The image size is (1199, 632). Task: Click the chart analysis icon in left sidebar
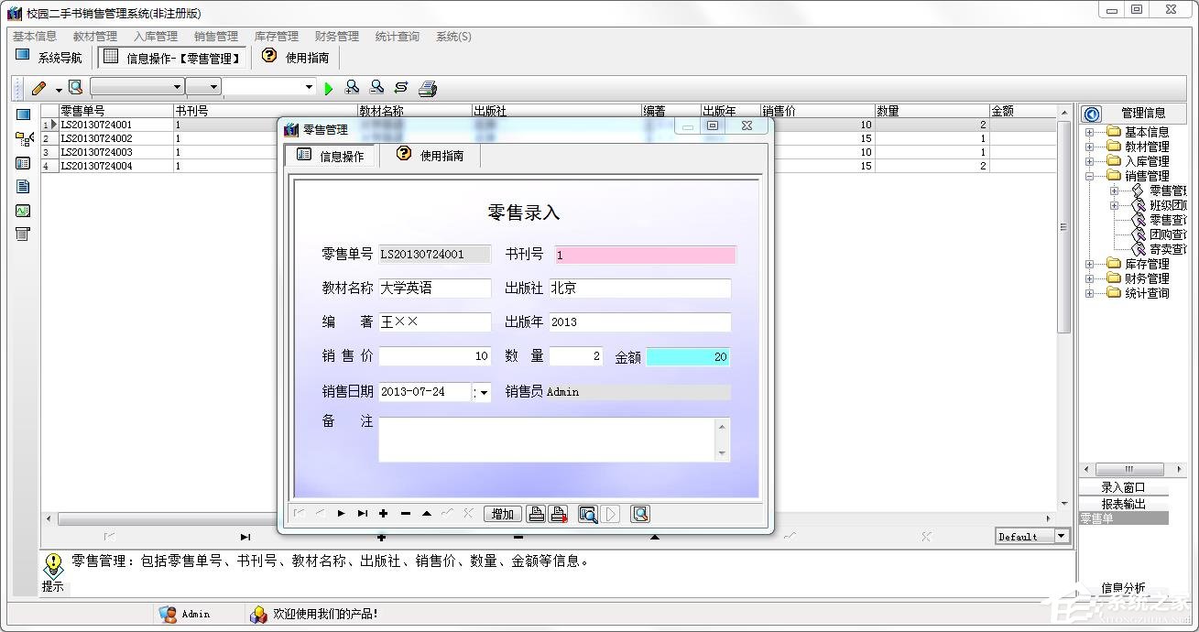click(x=23, y=211)
